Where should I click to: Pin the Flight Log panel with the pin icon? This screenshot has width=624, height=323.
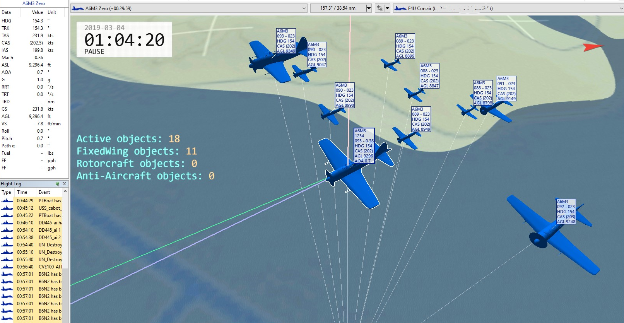coord(57,184)
